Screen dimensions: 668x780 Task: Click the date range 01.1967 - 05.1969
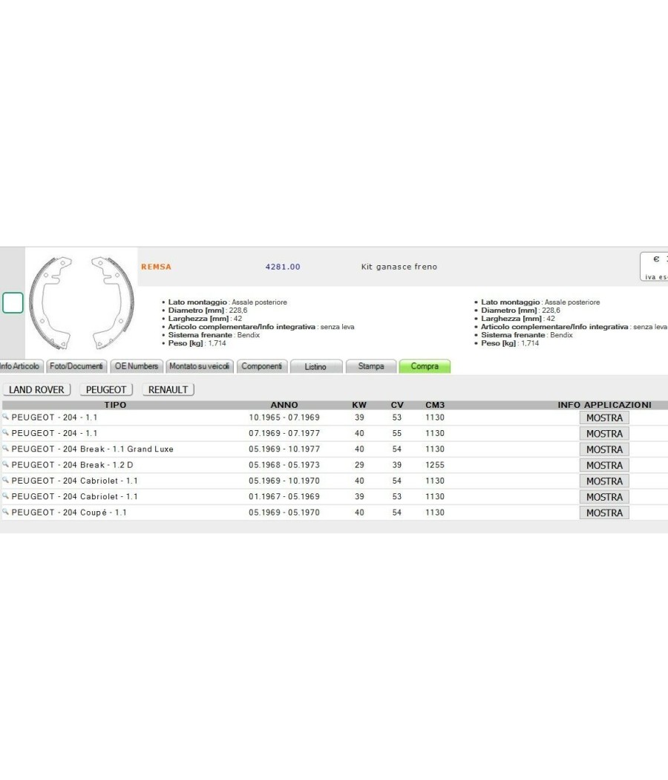284,496
